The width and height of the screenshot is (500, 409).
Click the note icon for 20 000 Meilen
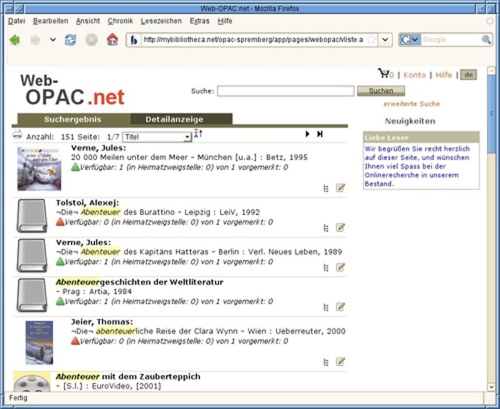(x=341, y=188)
